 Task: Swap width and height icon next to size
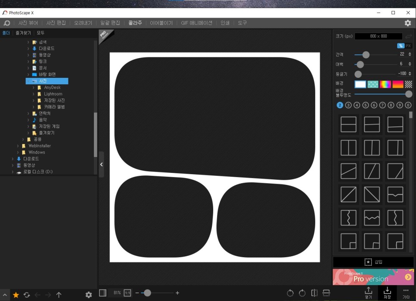(x=409, y=36)
